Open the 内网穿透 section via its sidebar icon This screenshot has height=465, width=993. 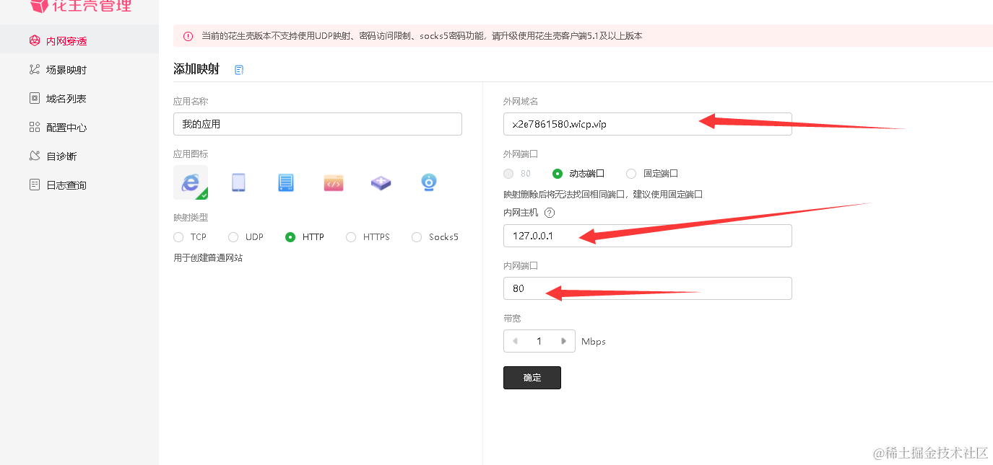pos(35,40)
